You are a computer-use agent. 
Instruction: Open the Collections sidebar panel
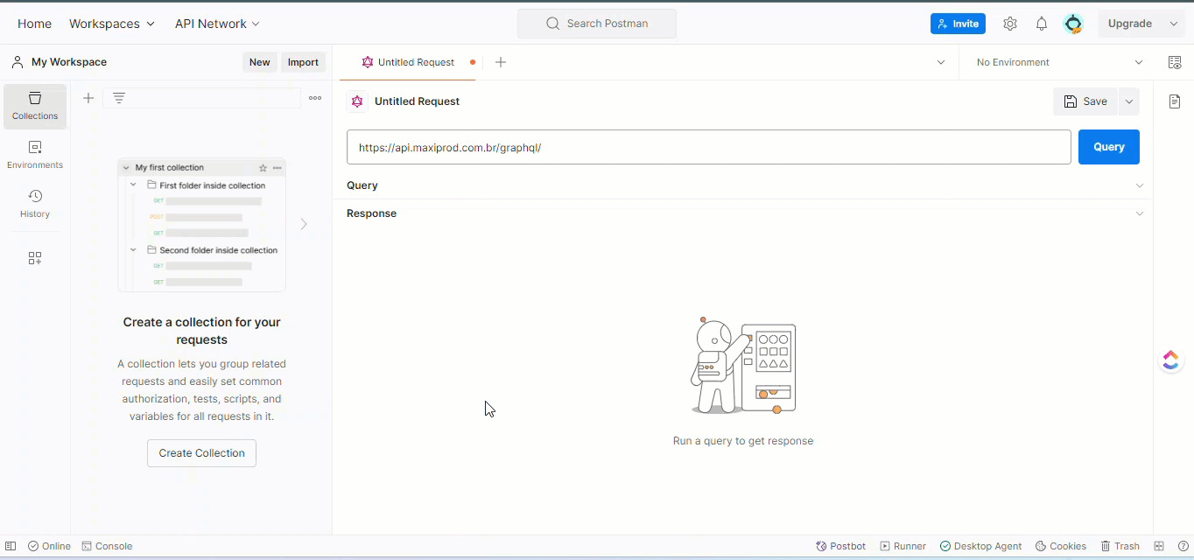(35, 106)
